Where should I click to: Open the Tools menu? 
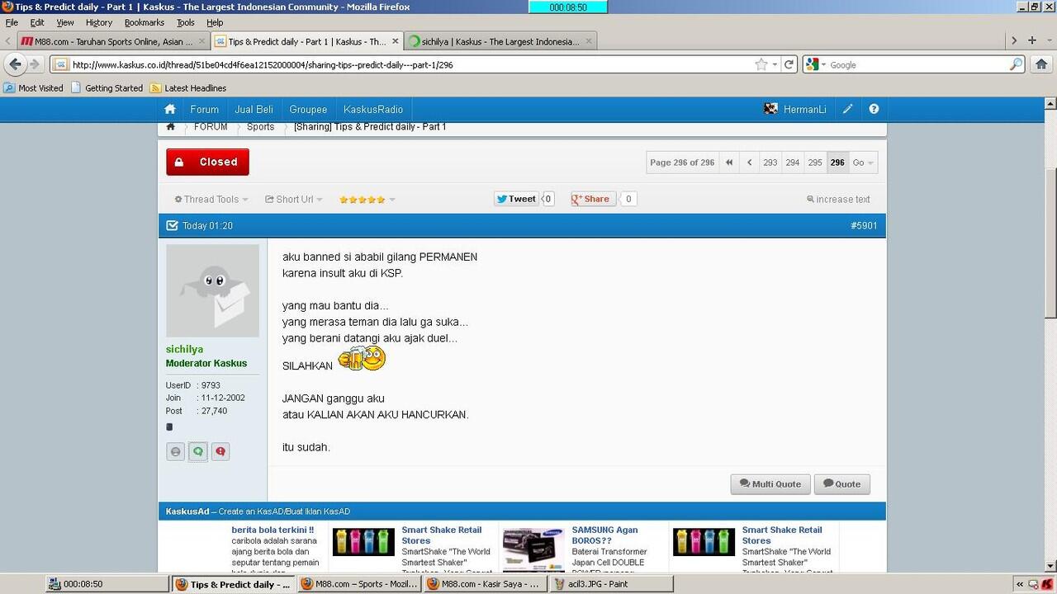tap(186, 22)
